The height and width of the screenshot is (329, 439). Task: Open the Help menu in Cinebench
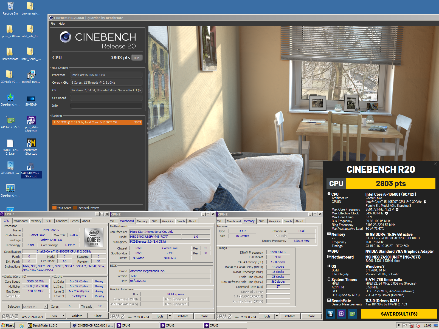[62, 24]
